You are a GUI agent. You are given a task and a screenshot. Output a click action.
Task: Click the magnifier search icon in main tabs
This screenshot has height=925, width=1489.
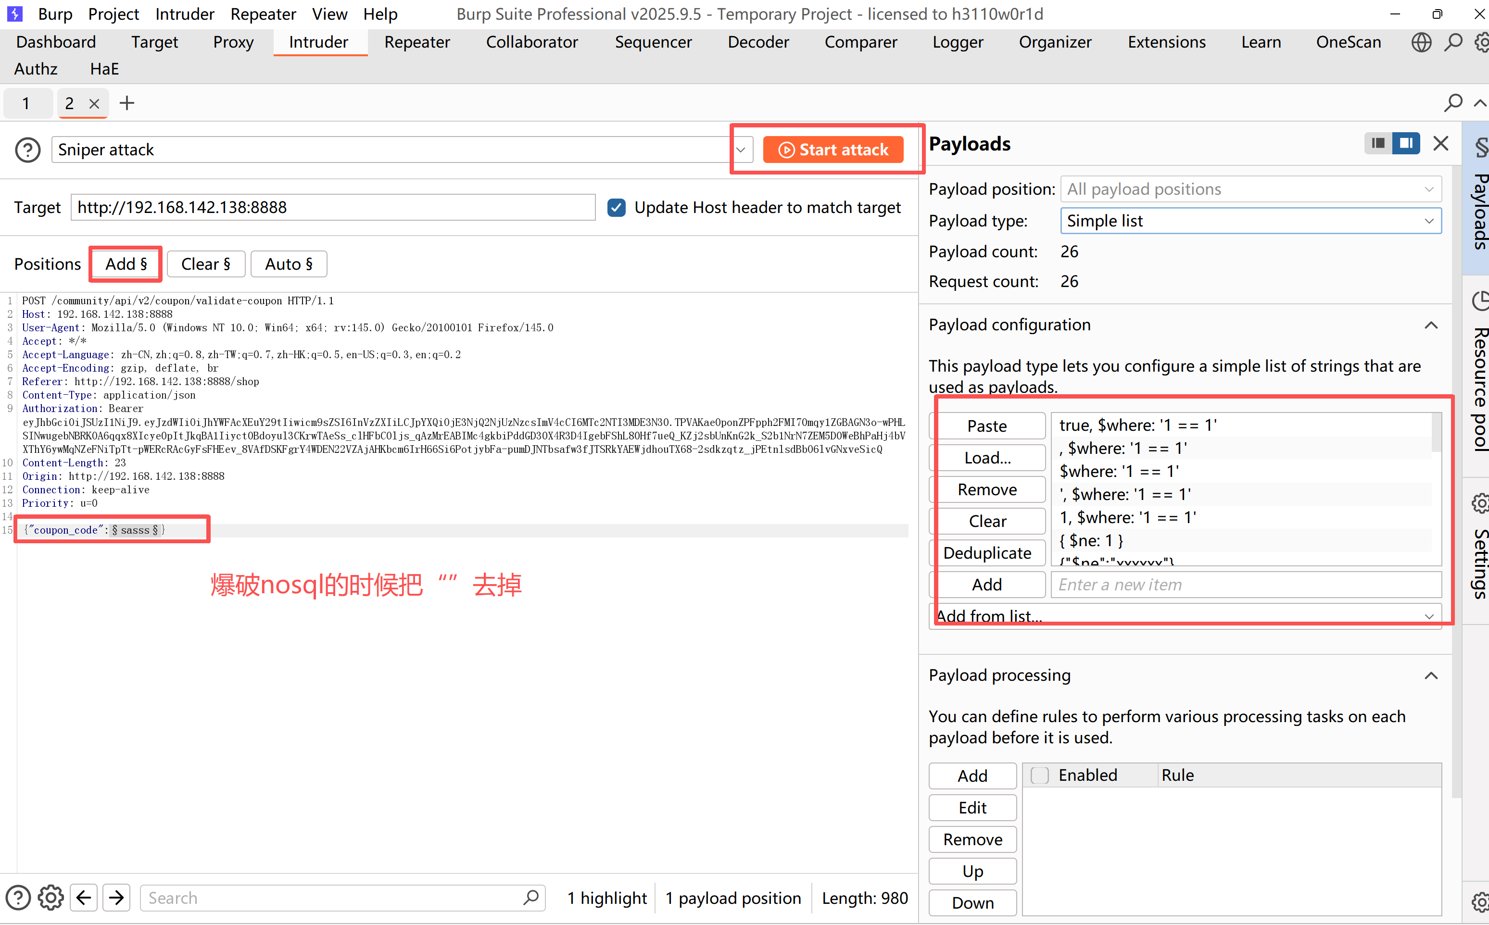tap(1453, 42)
